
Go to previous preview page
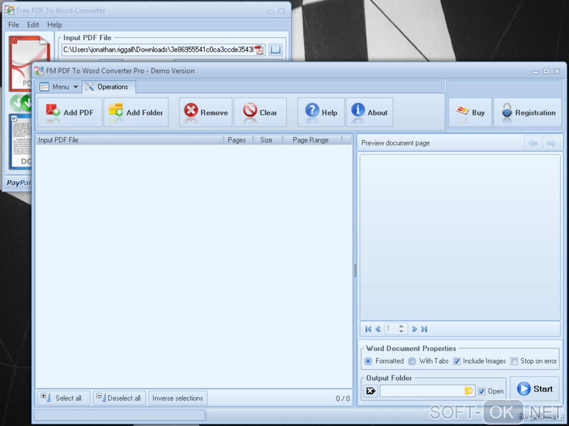click(378, 329)
